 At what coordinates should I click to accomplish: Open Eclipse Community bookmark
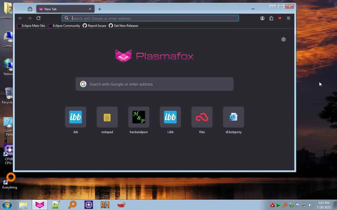pyautogui.click(x=64, y=26)
